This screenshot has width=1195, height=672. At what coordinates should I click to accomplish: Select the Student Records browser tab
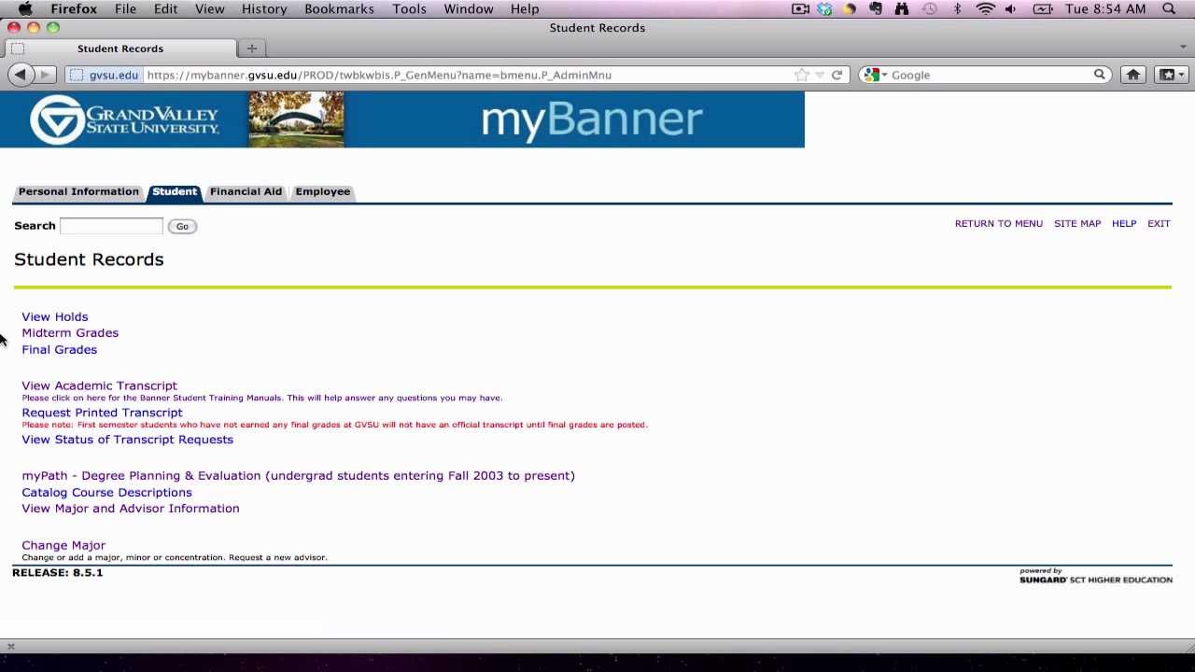point(120,48)
